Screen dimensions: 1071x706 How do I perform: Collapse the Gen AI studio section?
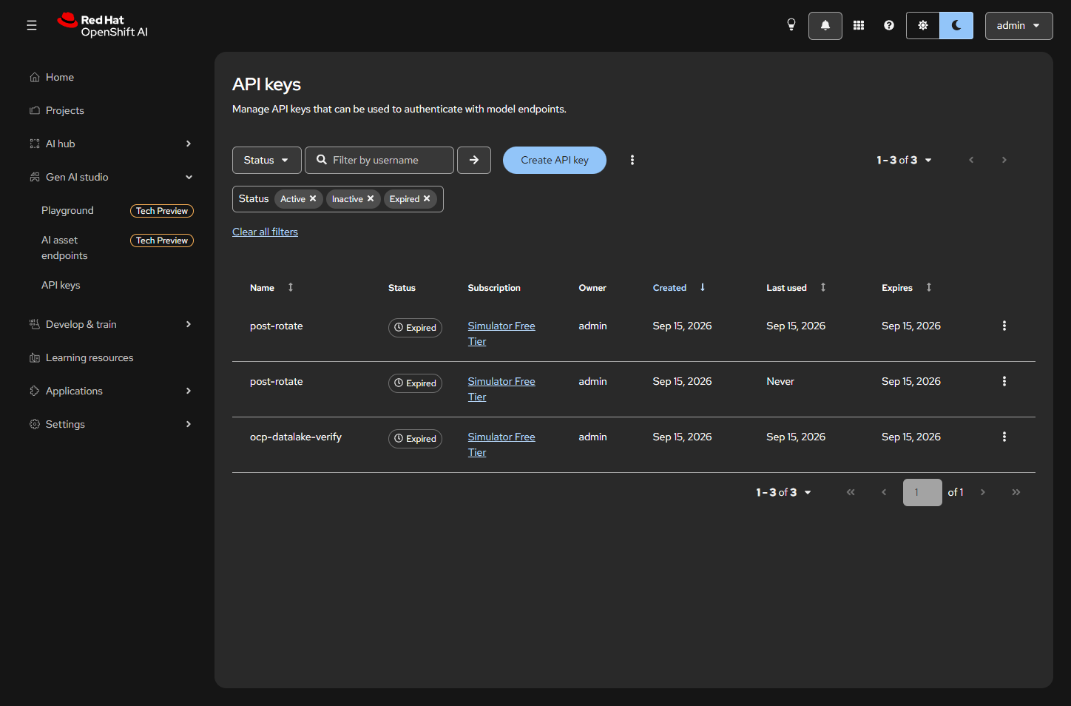click(x=110, y=177)
